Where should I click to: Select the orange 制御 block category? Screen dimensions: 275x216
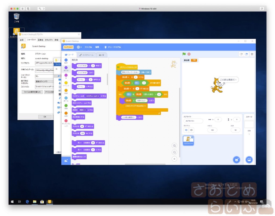tap(66, 90)
